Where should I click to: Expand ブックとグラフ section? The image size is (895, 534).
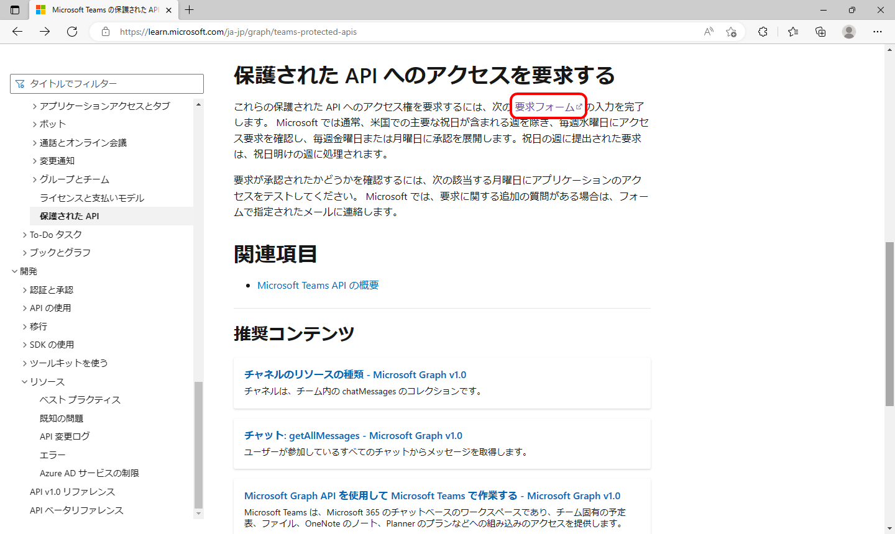click(25, 253)
